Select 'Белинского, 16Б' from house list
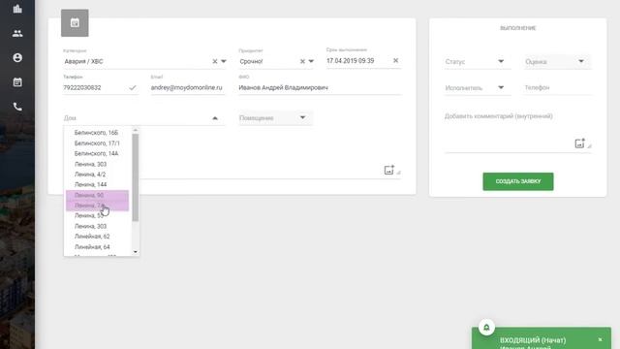This screenshot has width=620, height=349. pyautogui.click(x=97, y=133)
